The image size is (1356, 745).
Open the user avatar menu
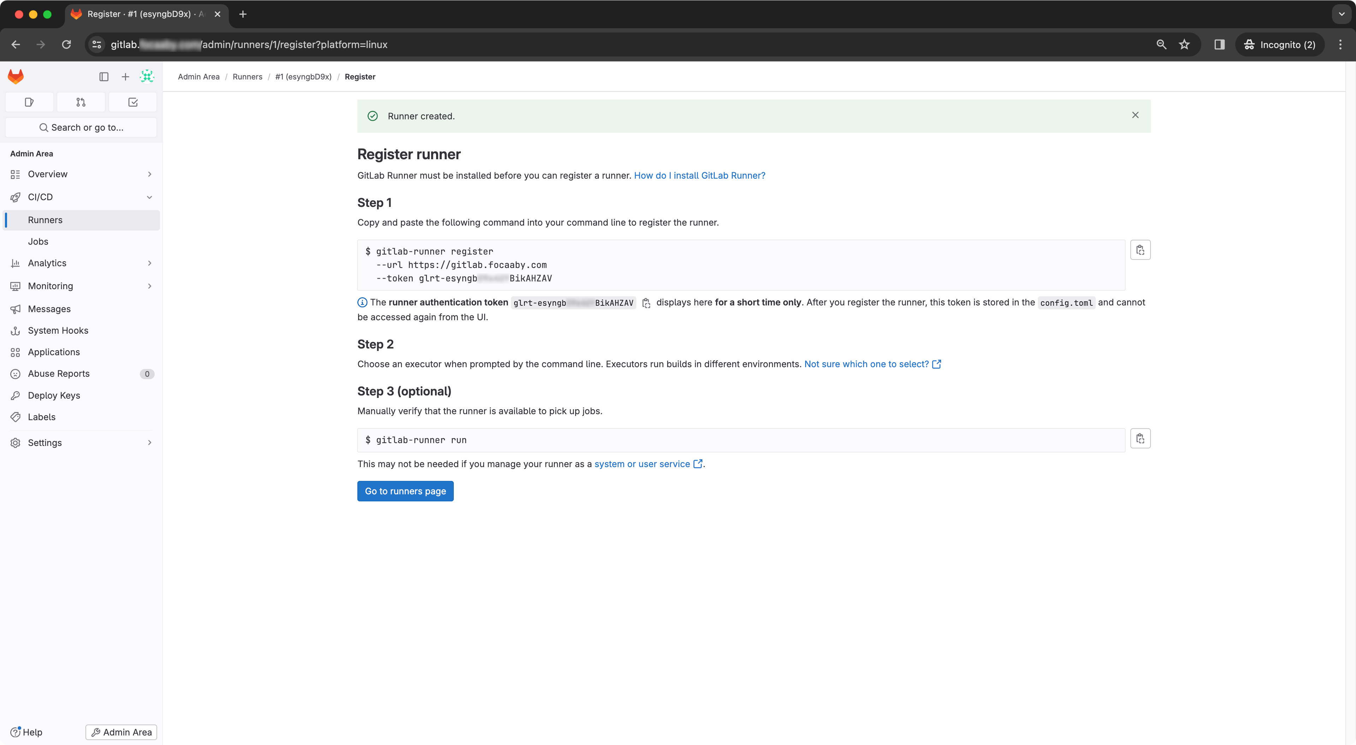point(147,77)
